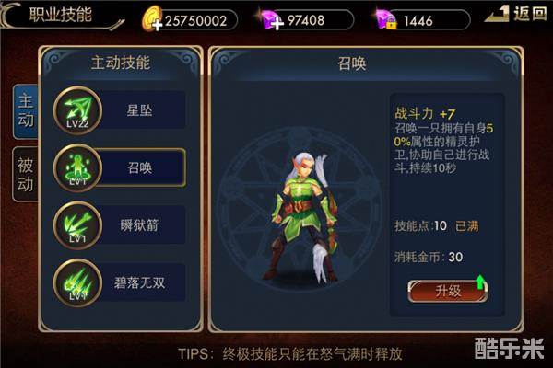Select the 瞬狱箭 skill icon

pos(77,225)
